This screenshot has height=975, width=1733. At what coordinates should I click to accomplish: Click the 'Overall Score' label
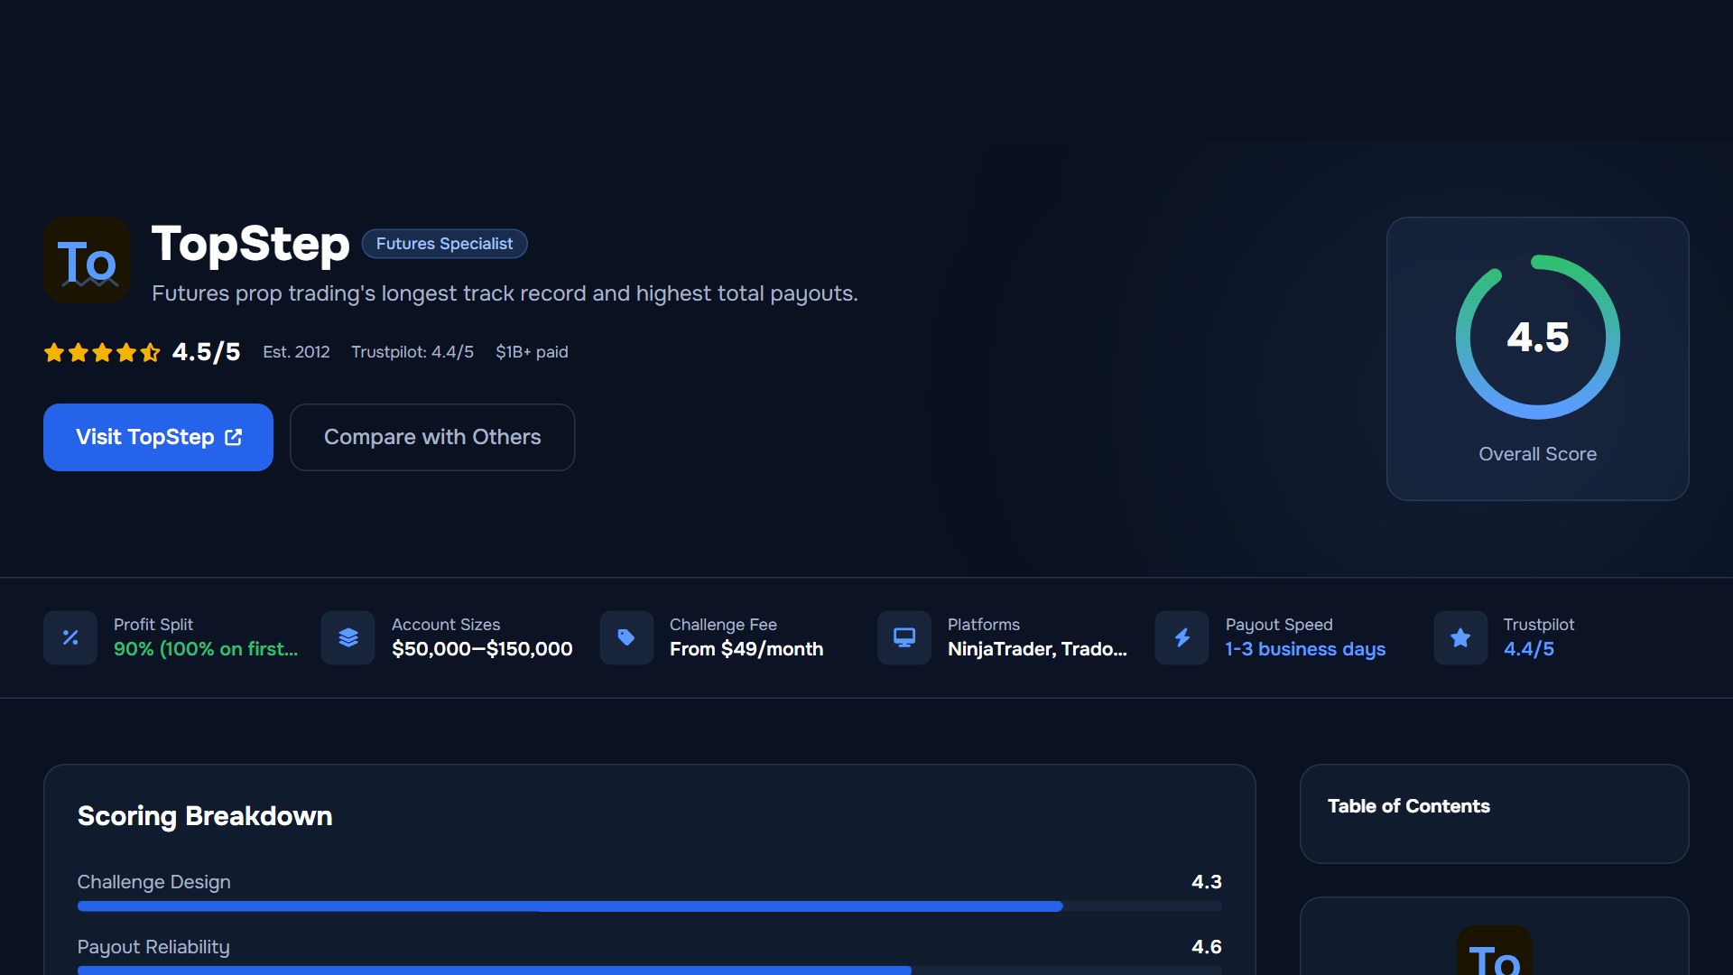coord(1538,454)
